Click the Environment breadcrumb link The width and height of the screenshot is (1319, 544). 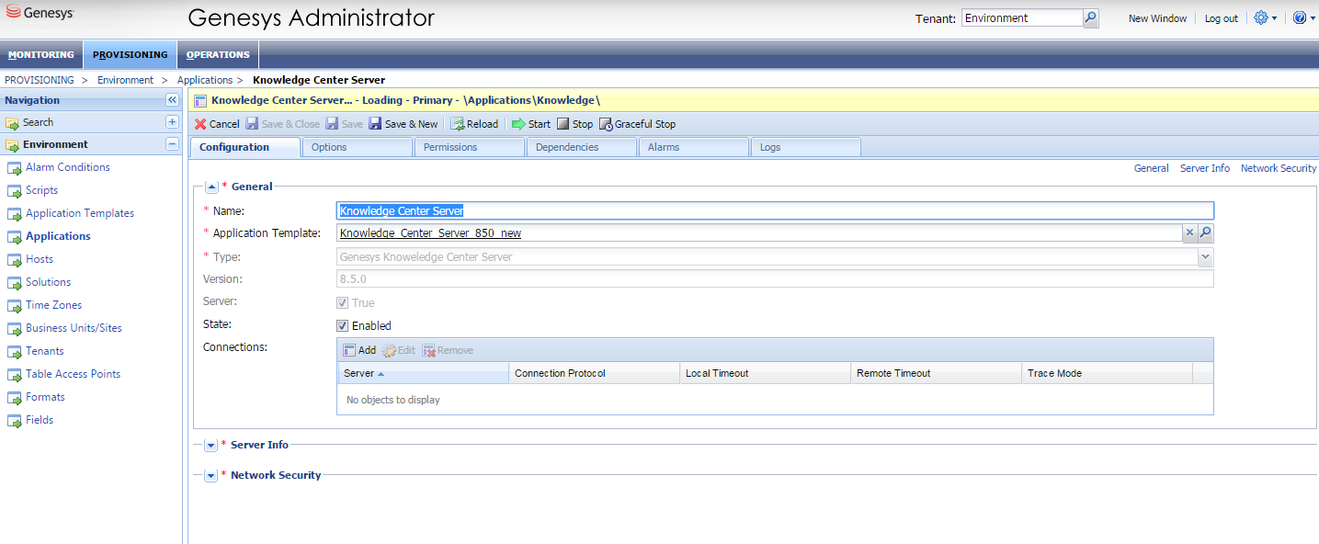(x=125, y=80)
